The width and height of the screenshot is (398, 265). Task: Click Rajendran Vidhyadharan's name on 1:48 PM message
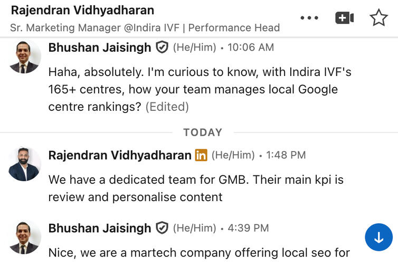pos(120,155)
